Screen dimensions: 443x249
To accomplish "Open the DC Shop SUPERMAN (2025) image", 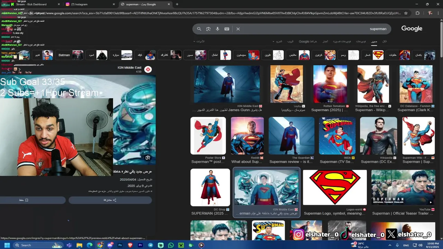I will click(210, 187).
